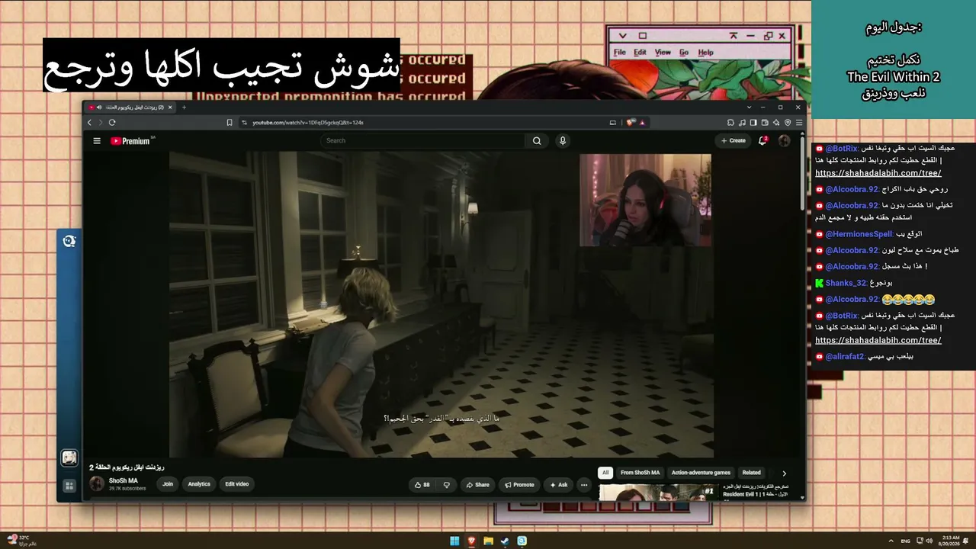The width and height of the screenshot is (976, 549).
Task: Open the Resident Evil 1 suggested video thumbnail
Action: [658, 492]
